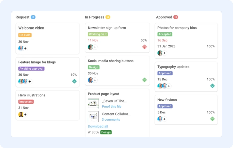This screenshot has height=148, width=233.
Task: Open the _Seven Of The... file thumbnail
Action: tap(93, 104)
